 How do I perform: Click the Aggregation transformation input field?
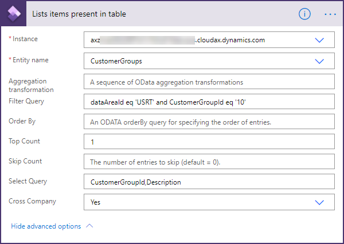click(x=209, y=82)
